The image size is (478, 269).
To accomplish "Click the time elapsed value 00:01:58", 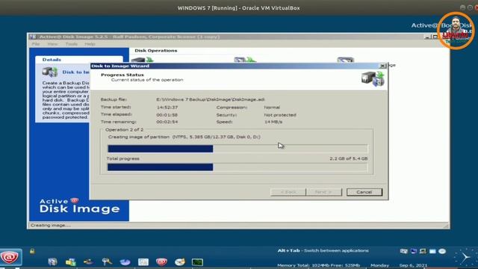I will click(167, 115).
